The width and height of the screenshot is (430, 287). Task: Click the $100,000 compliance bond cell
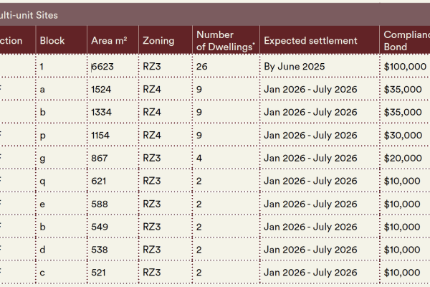(x=405, y=66)
